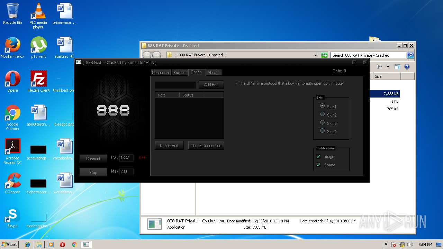Select the 785 KB file row in Explorer
Image resolution: width=443 pixels, height=249 pixels.
click(385, 109)
